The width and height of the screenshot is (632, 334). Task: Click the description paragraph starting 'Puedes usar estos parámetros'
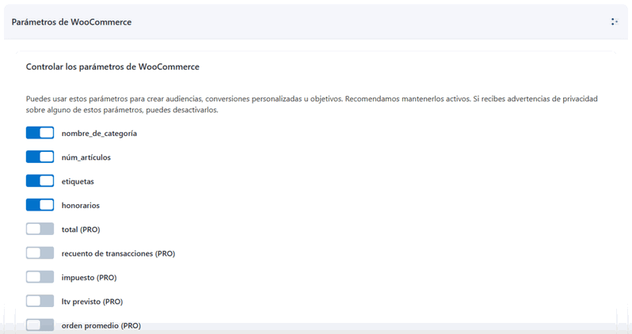coord(311,104)
